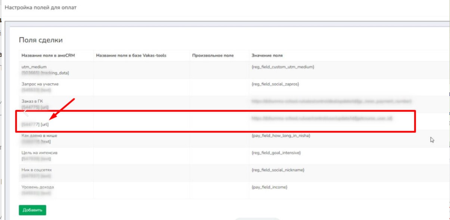450x220 pixels.
Task: Click the Произвольное поле column header
Action: (213, 55)
